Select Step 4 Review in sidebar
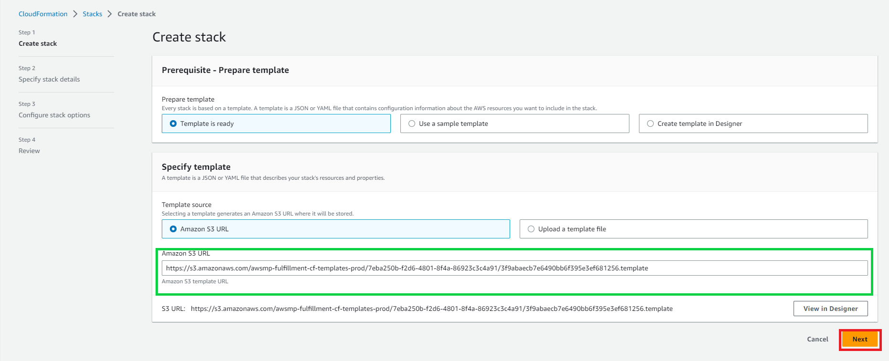The height and width of the screenshot is (361, 889). click(x=29, y=151)
